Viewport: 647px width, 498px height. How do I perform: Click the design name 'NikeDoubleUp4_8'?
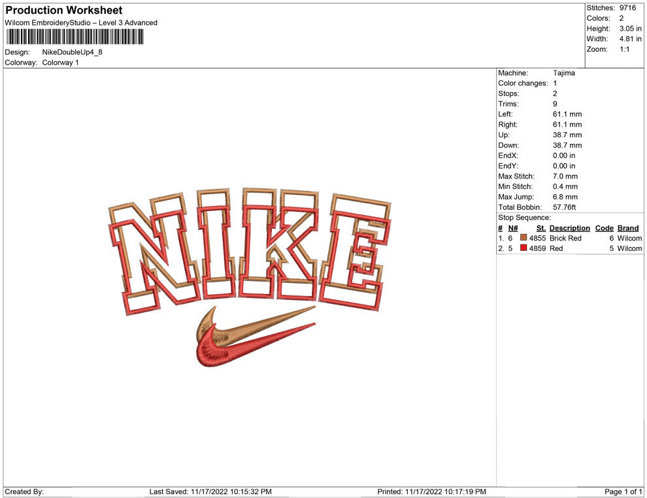pos(72,52)
